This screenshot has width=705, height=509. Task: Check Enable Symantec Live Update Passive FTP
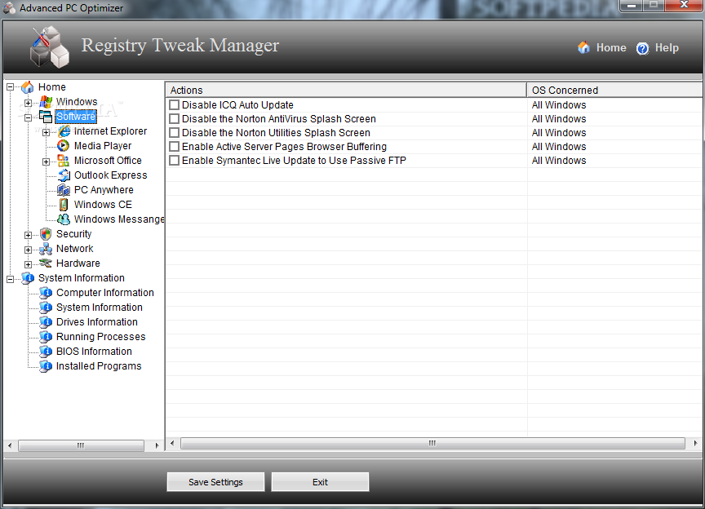(174, 161)
